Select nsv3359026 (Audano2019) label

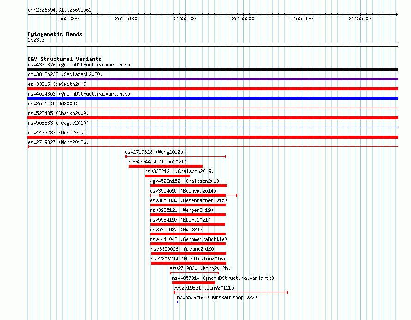click(x=182, y=249)
